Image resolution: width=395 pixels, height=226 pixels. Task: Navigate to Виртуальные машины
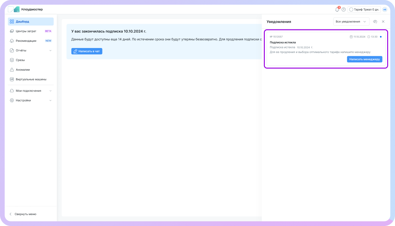coord(31,79)
